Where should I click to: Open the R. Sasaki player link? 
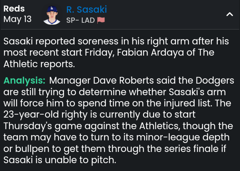[86, 9]
